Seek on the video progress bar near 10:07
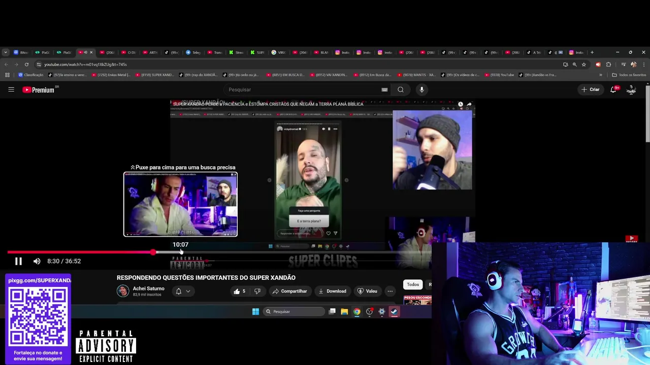The height and width of the screenshot is (365, 650). (x=180, y=252)
